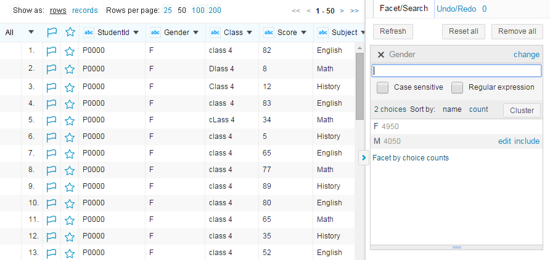Image resolution: width=550 pixels, height=260 pixels.
Task: Star row 10 in the data table
Action: point(70,203)
